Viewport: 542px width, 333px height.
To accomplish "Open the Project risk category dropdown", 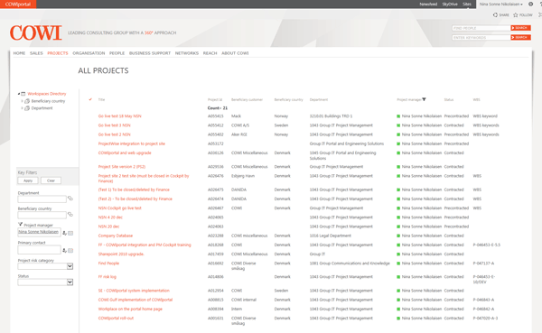I will (70, 266).
